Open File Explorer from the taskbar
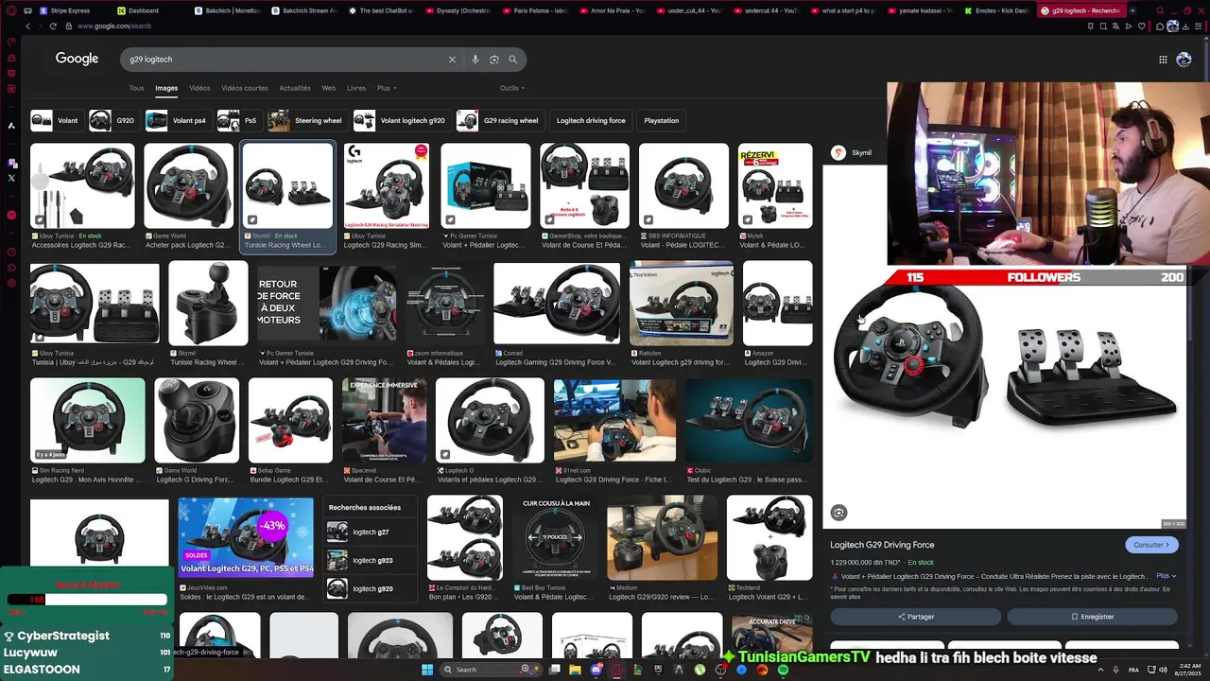This screenshot has height=681, width=1210. [x=575, y=670]
